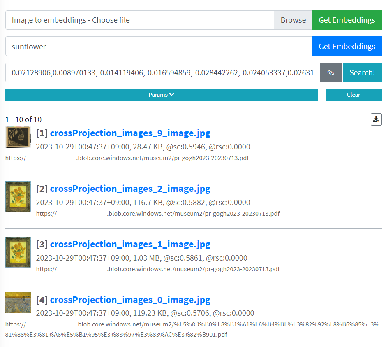Click the sunflower thumbnail of result 3
This screenshot has height=347, width=386.
[x=18, y=252]
